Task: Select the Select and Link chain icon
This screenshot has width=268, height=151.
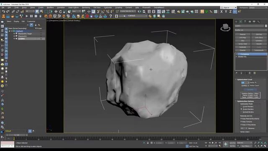Action: pos(13,11)
